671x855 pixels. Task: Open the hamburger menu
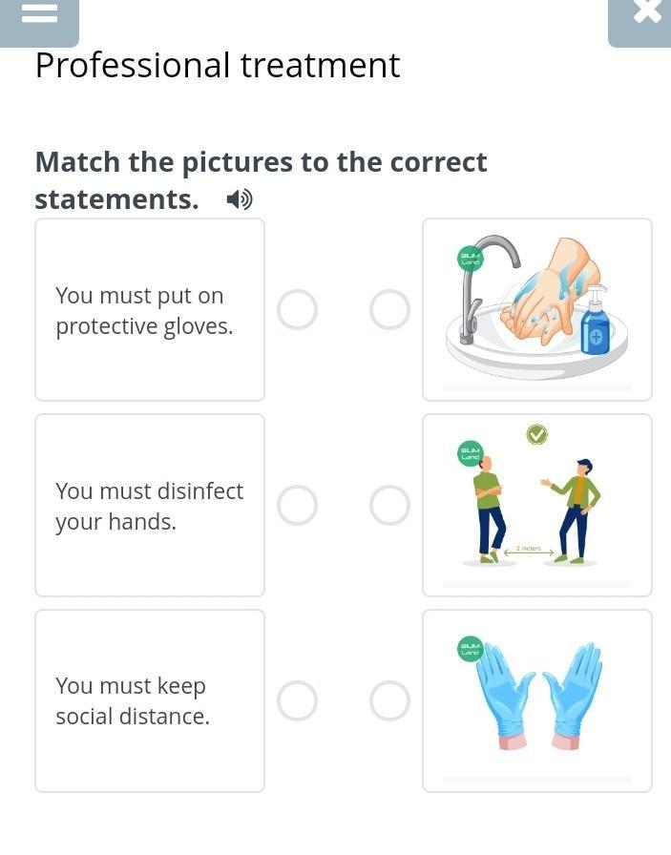click(39, 15)
